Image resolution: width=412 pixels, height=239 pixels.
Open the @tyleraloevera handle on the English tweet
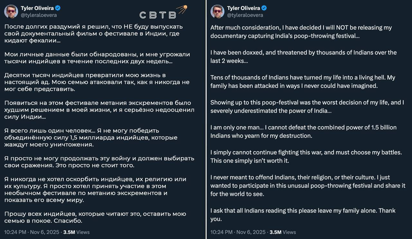coord(245,15)
